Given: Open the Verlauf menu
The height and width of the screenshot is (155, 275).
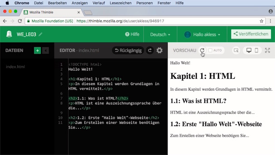Looking at the screenshot, I should click(99, 3).
